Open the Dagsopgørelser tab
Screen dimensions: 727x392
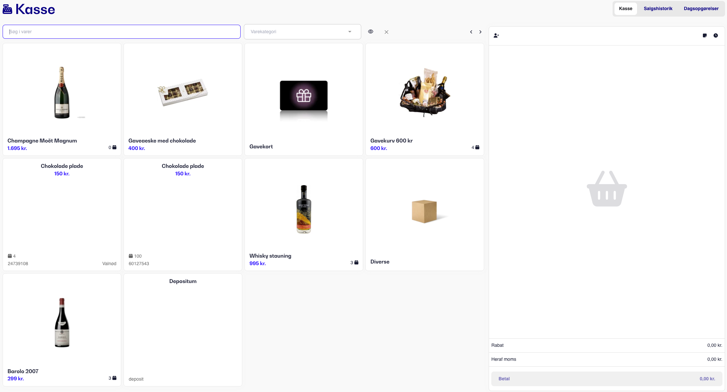701,8
